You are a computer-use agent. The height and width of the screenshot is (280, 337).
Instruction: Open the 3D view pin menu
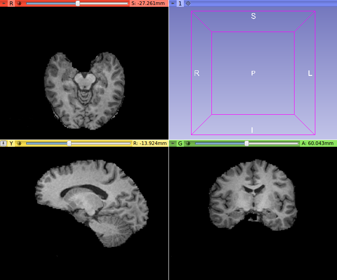point(173,3)
